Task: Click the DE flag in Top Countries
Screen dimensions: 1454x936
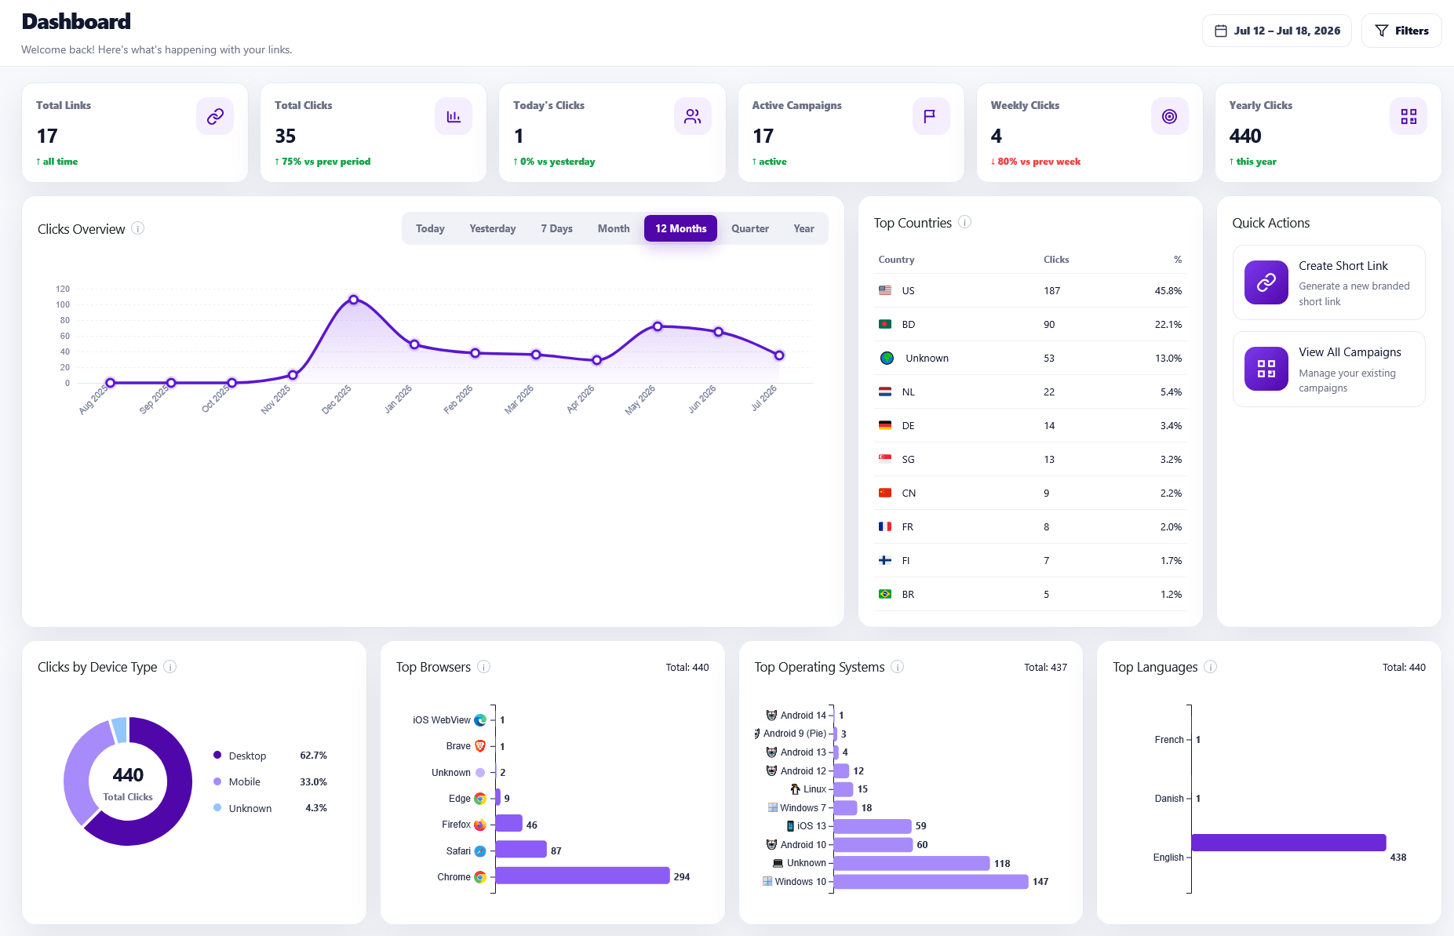Action: pyautogui.click(x=885, y=425)
